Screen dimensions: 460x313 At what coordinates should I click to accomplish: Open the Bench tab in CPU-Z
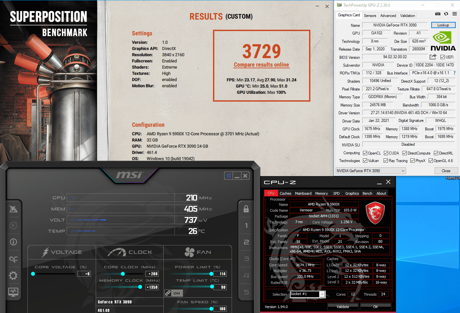(x=368, y=193)
